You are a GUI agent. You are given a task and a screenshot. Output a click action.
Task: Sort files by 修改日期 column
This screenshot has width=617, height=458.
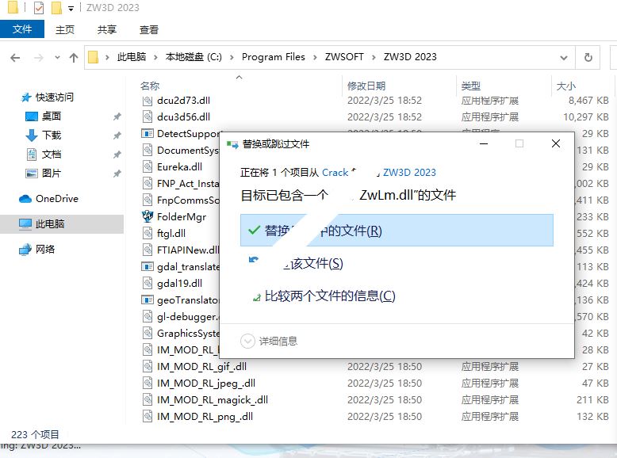[x=366, y=86]
